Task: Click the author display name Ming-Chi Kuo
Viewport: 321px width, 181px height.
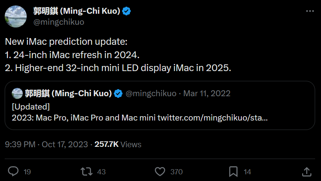Action: [77, 11]
